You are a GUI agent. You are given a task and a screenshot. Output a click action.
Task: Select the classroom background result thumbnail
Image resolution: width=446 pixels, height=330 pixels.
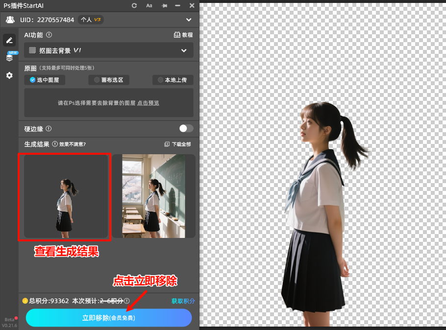point(156,196)
